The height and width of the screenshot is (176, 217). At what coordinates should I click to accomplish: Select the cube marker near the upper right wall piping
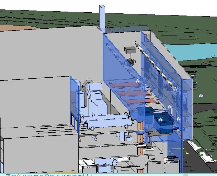pos(175,89)
